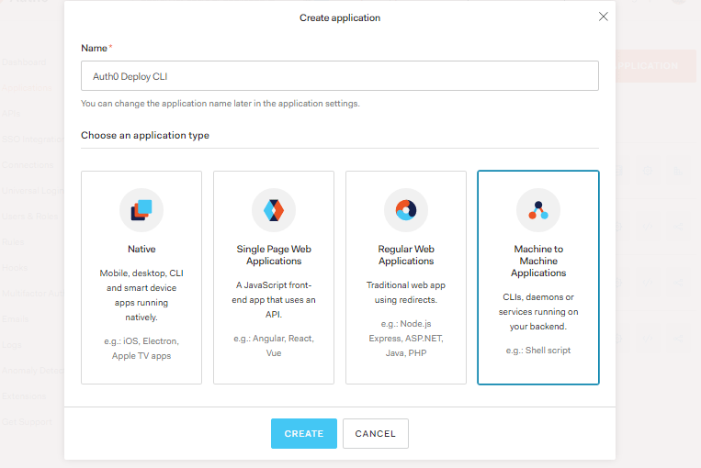Click the Native application type icon

(x=141, y=210)
